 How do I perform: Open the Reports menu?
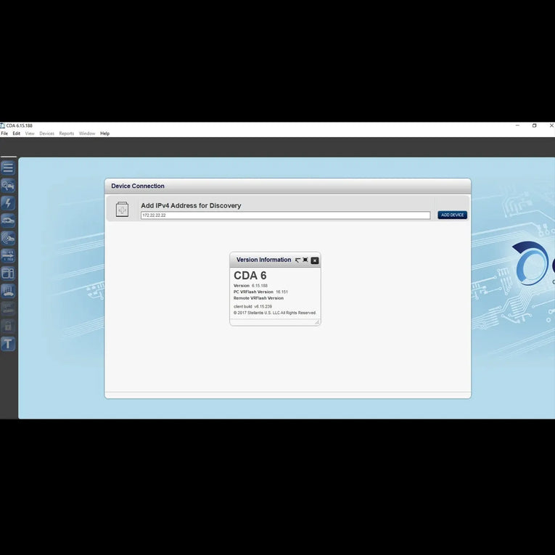pos(67,133)
